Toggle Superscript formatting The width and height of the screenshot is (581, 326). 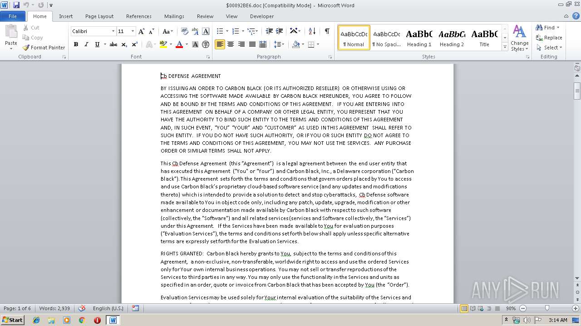[134, 44]
